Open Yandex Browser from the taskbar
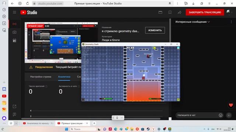Screen dimensions: 236x132 (153, 129)
